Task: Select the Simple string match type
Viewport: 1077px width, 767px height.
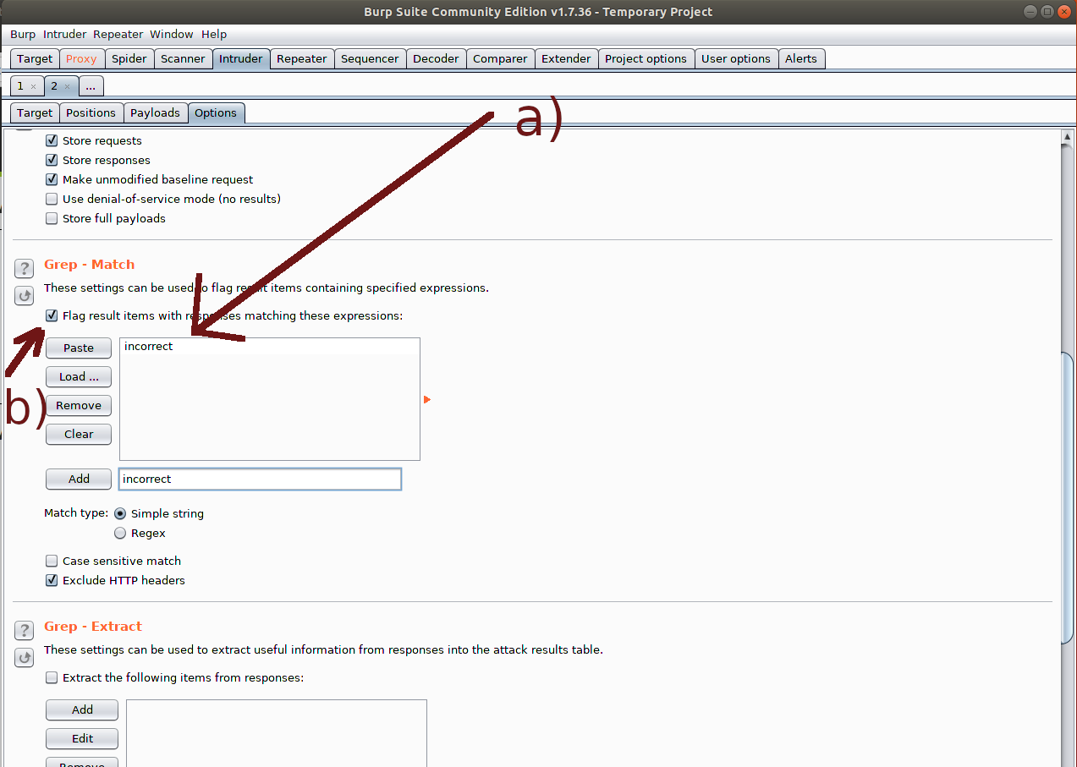Action: (x=120, y=513)
